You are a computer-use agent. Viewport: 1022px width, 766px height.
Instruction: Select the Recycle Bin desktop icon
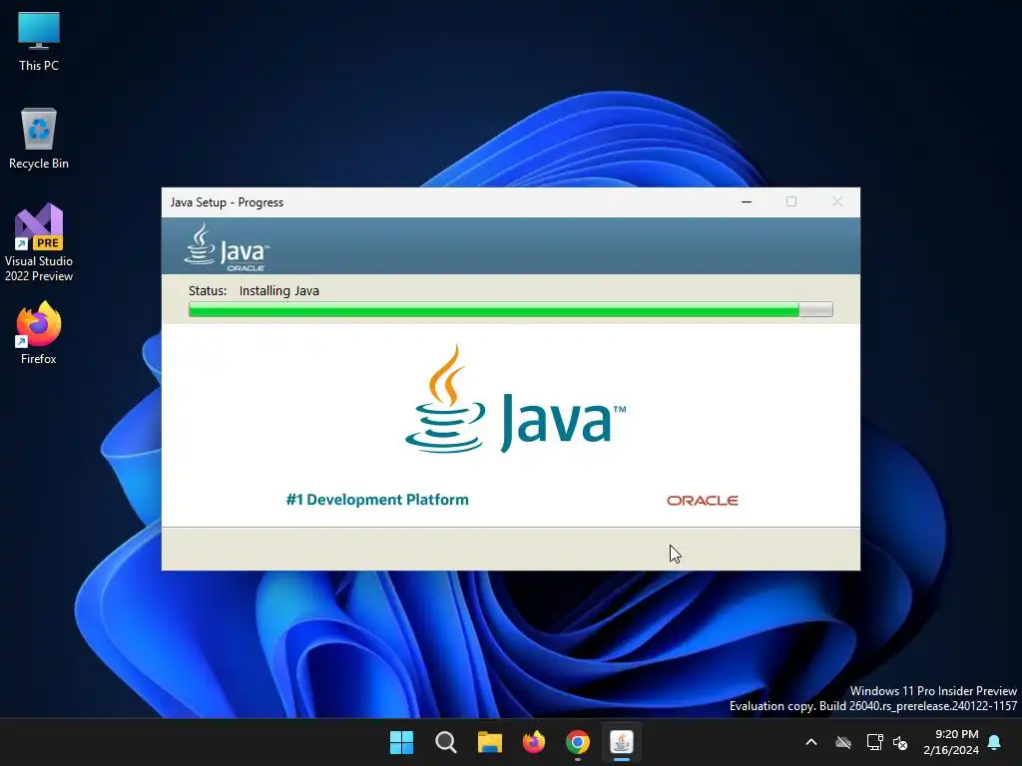[x=39, y=139]
